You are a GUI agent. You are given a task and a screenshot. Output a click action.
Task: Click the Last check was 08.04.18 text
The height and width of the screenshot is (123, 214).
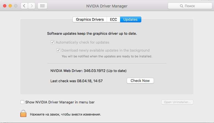pyautogui.click(x=77, y=81)
